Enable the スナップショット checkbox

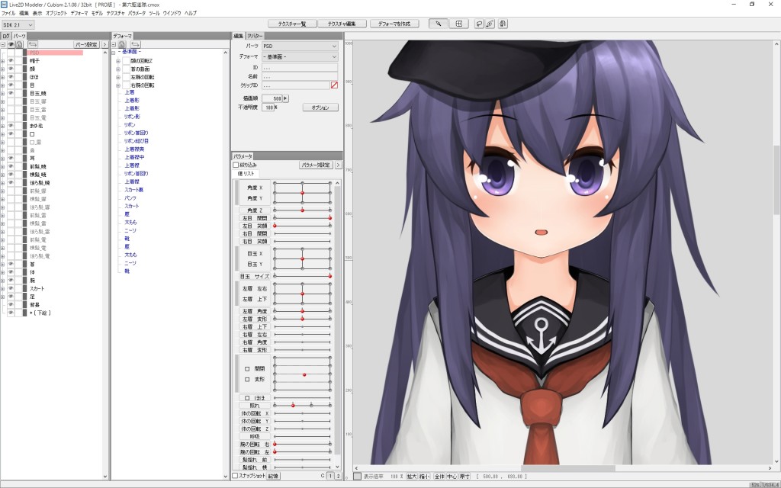point(235,476)
